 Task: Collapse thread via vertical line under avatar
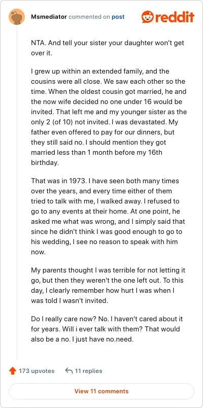point(17,192)
